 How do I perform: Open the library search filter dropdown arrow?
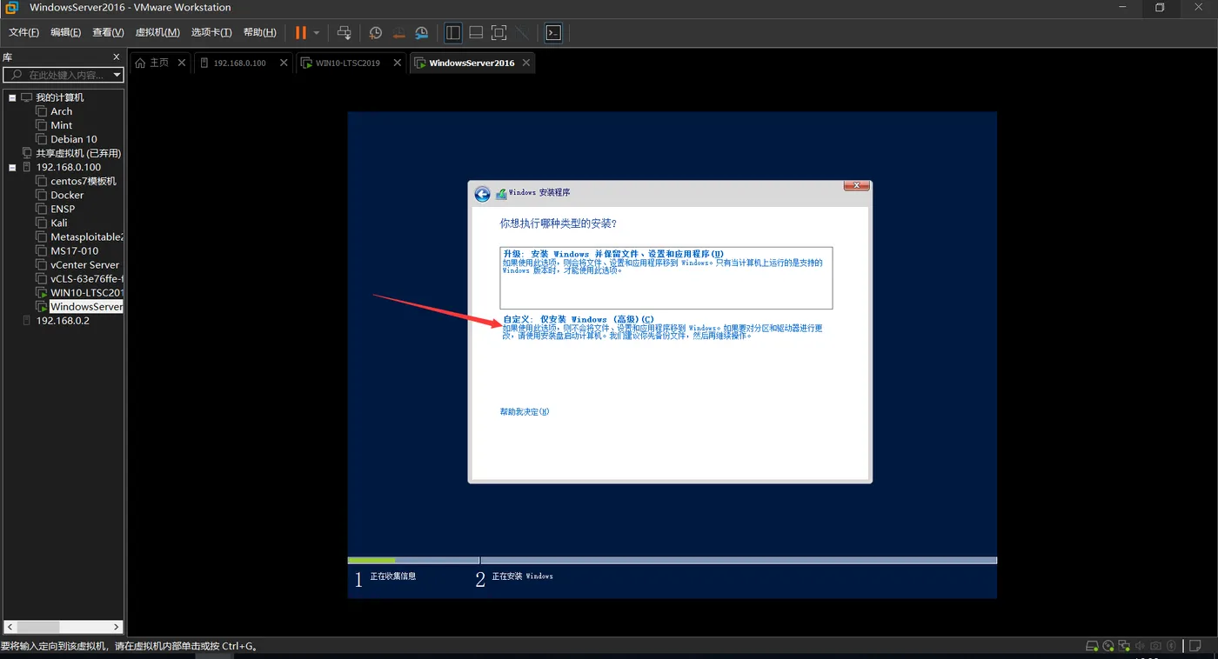pyautogui.click(x=117, y=76)
